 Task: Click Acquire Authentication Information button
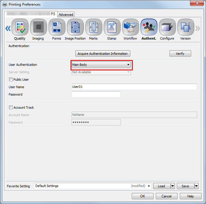pos(103,54)
